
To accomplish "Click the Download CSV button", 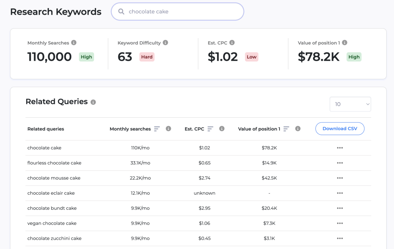I will point(340,129).
